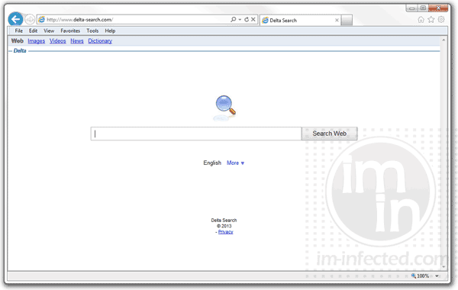Click the address bar search magnifier icon
The width and height of the screenshot is (458, 290).
pos(233,19)
